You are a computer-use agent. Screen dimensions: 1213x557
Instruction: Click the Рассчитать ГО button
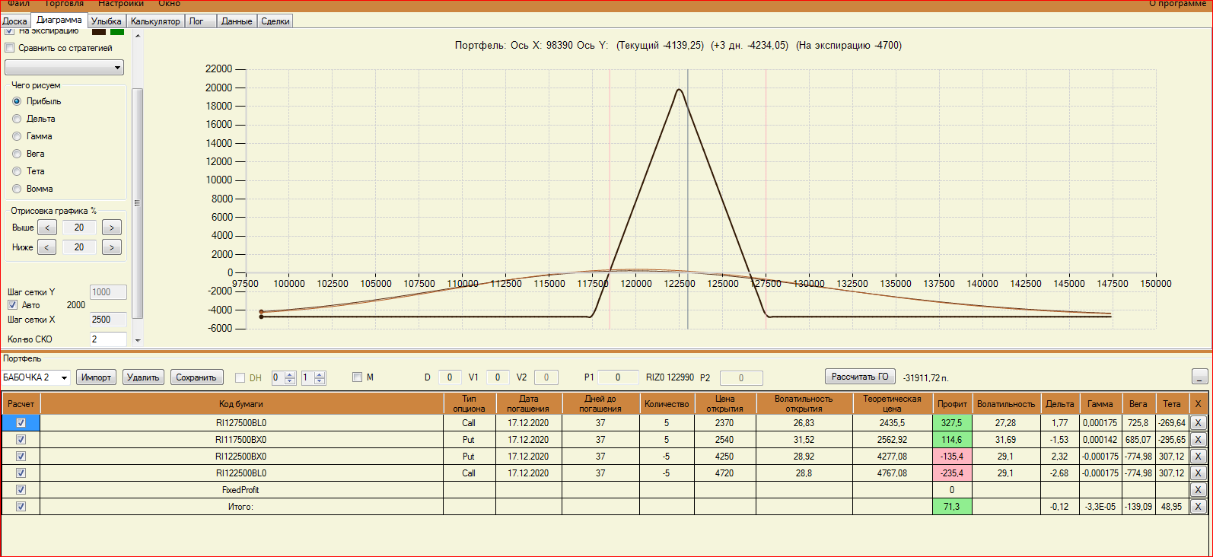click(x=860, y=377)
